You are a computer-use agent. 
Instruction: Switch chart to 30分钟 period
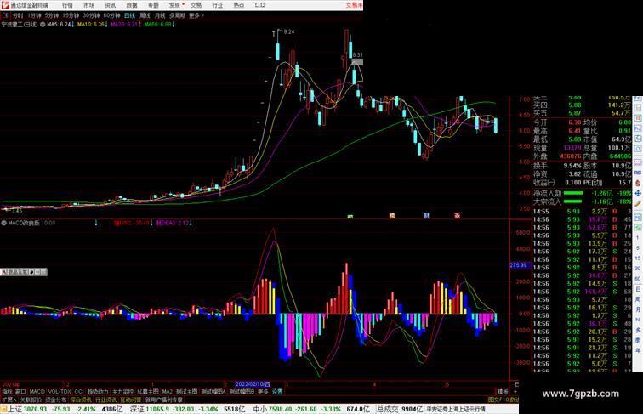[91, 15]
